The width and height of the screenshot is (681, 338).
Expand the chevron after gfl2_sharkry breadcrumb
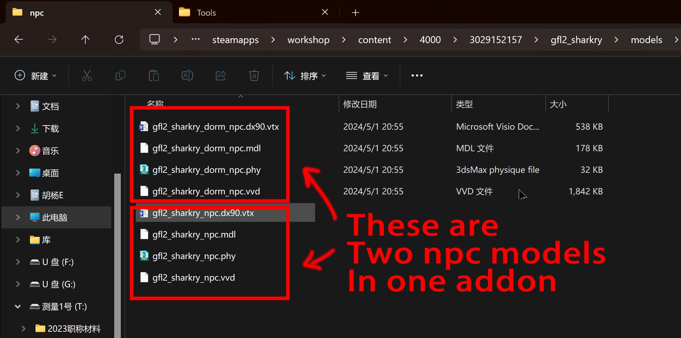616,40
